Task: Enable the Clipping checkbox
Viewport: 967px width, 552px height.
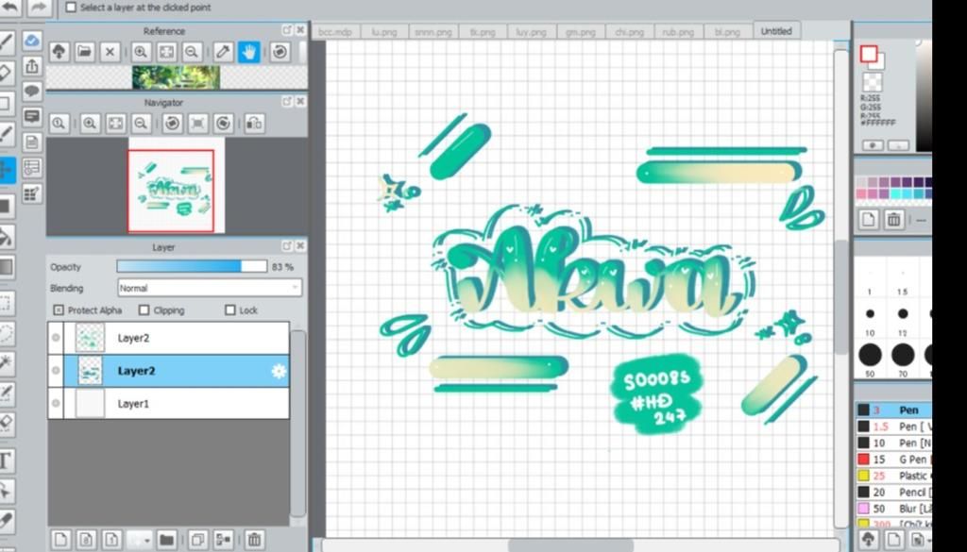Action: [x=144, y=309]
